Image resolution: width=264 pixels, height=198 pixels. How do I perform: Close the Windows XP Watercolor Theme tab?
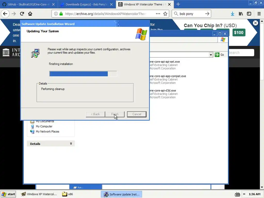click(169, 4)
